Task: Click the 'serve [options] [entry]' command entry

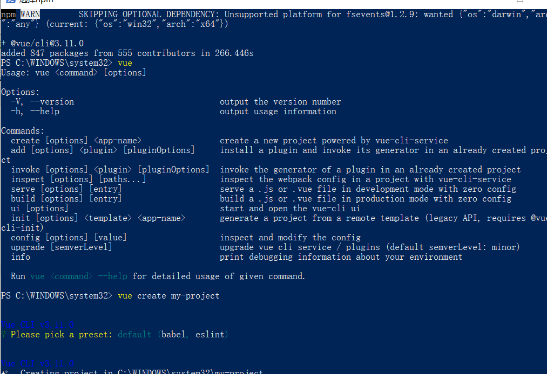Action: point(66,189)
